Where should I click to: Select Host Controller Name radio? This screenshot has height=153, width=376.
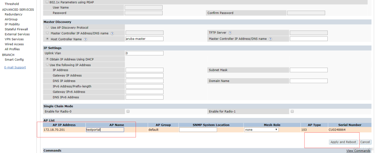coord(47,39)
